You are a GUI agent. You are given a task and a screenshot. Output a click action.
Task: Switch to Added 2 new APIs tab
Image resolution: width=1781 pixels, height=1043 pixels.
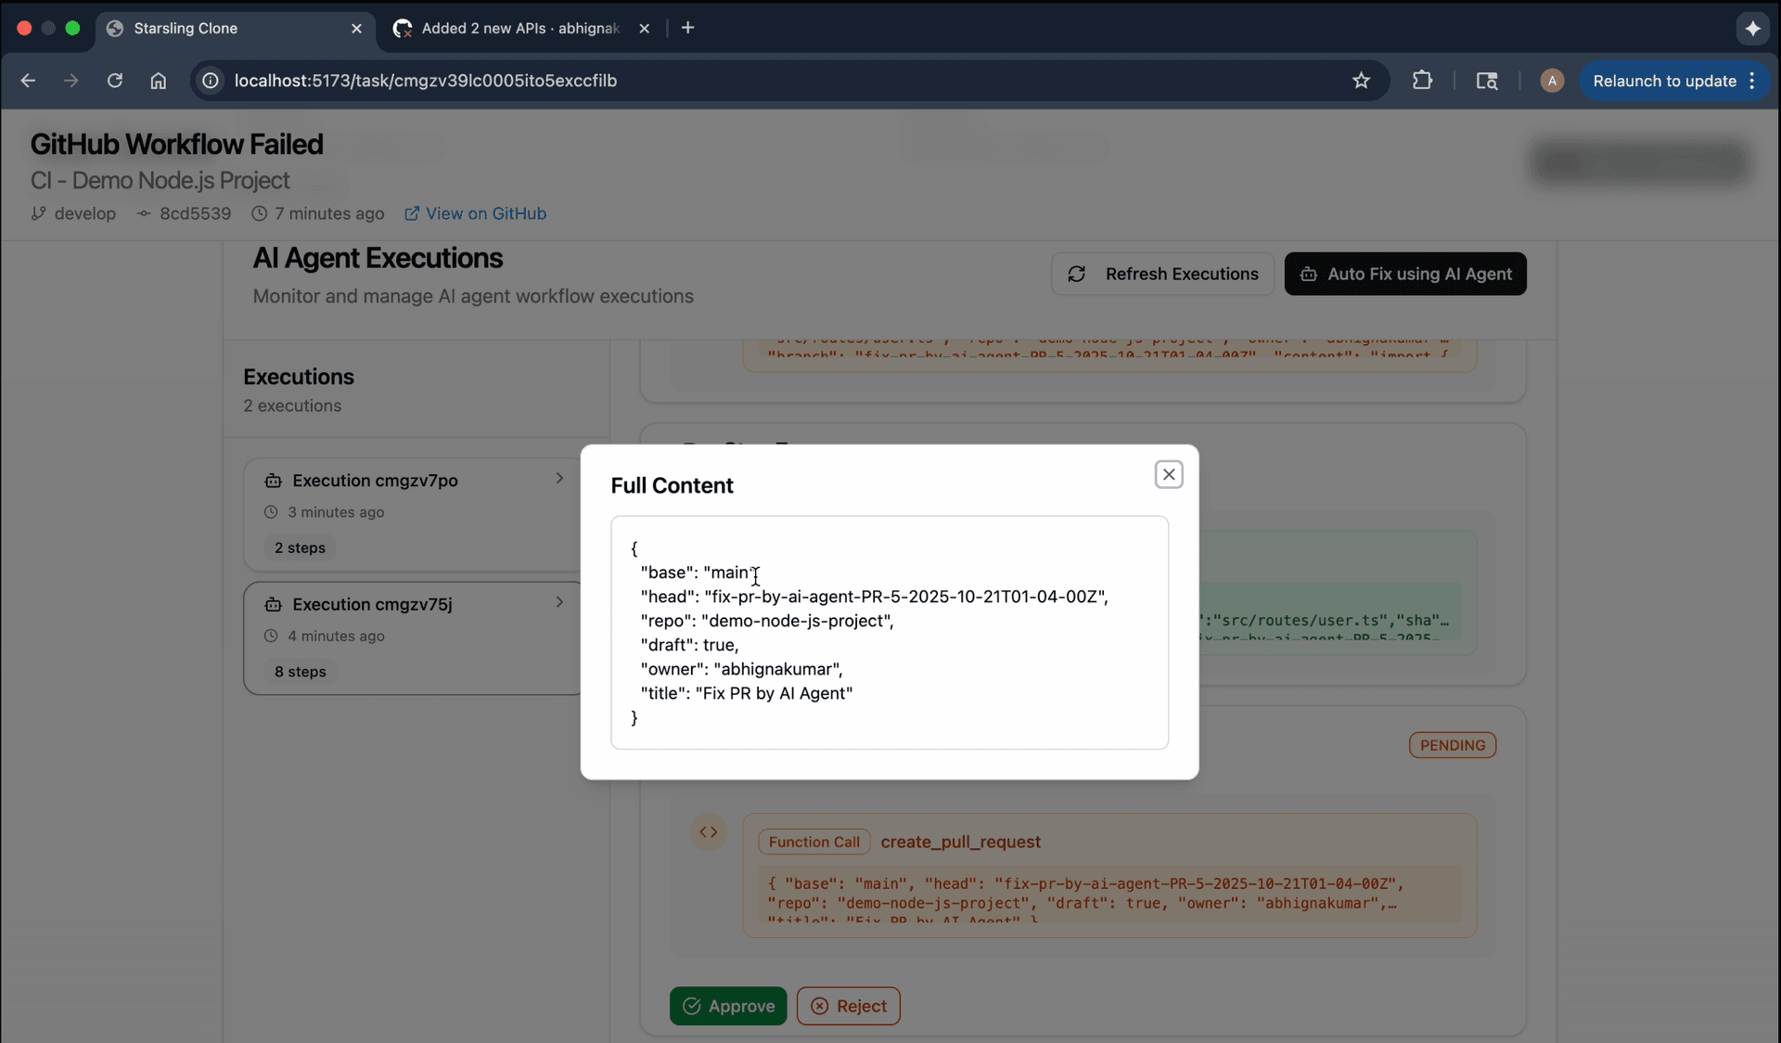point(519,28)
